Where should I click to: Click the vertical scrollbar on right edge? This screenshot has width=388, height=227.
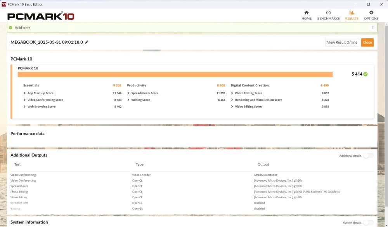386,116
